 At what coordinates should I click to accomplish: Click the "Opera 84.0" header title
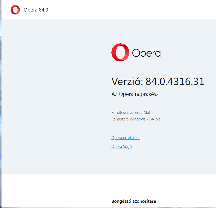(36, 10)
